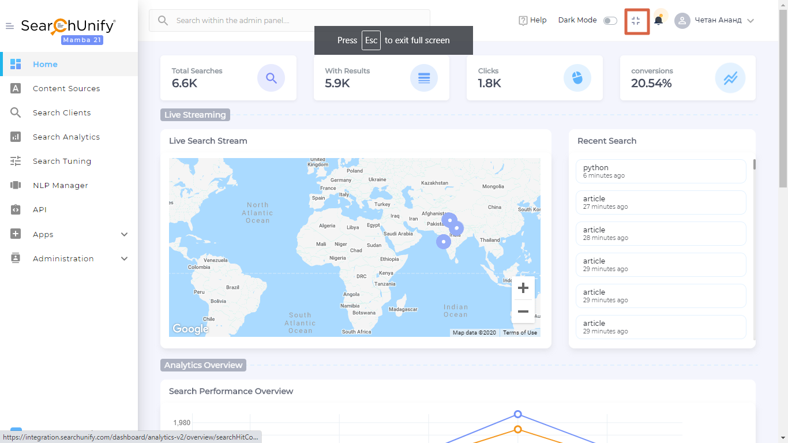788x443 pixels.
Task: Click the With Results list icon
Action: (x=424, y=78)
